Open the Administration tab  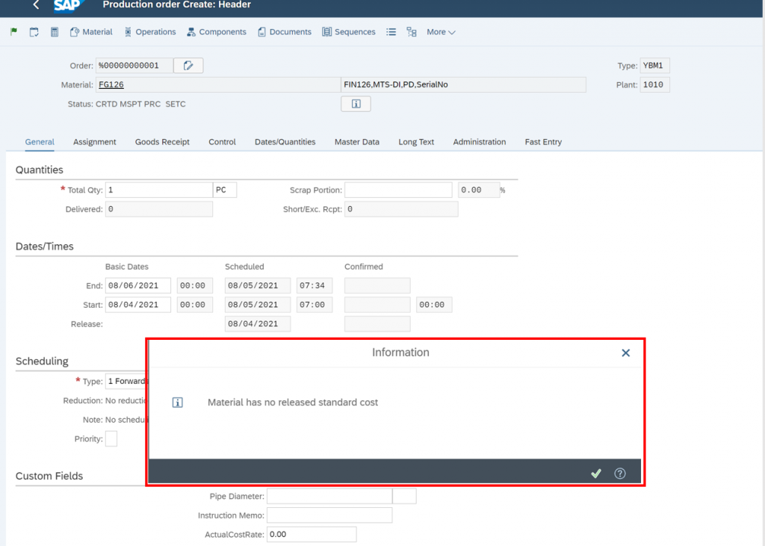pos(480,142)
